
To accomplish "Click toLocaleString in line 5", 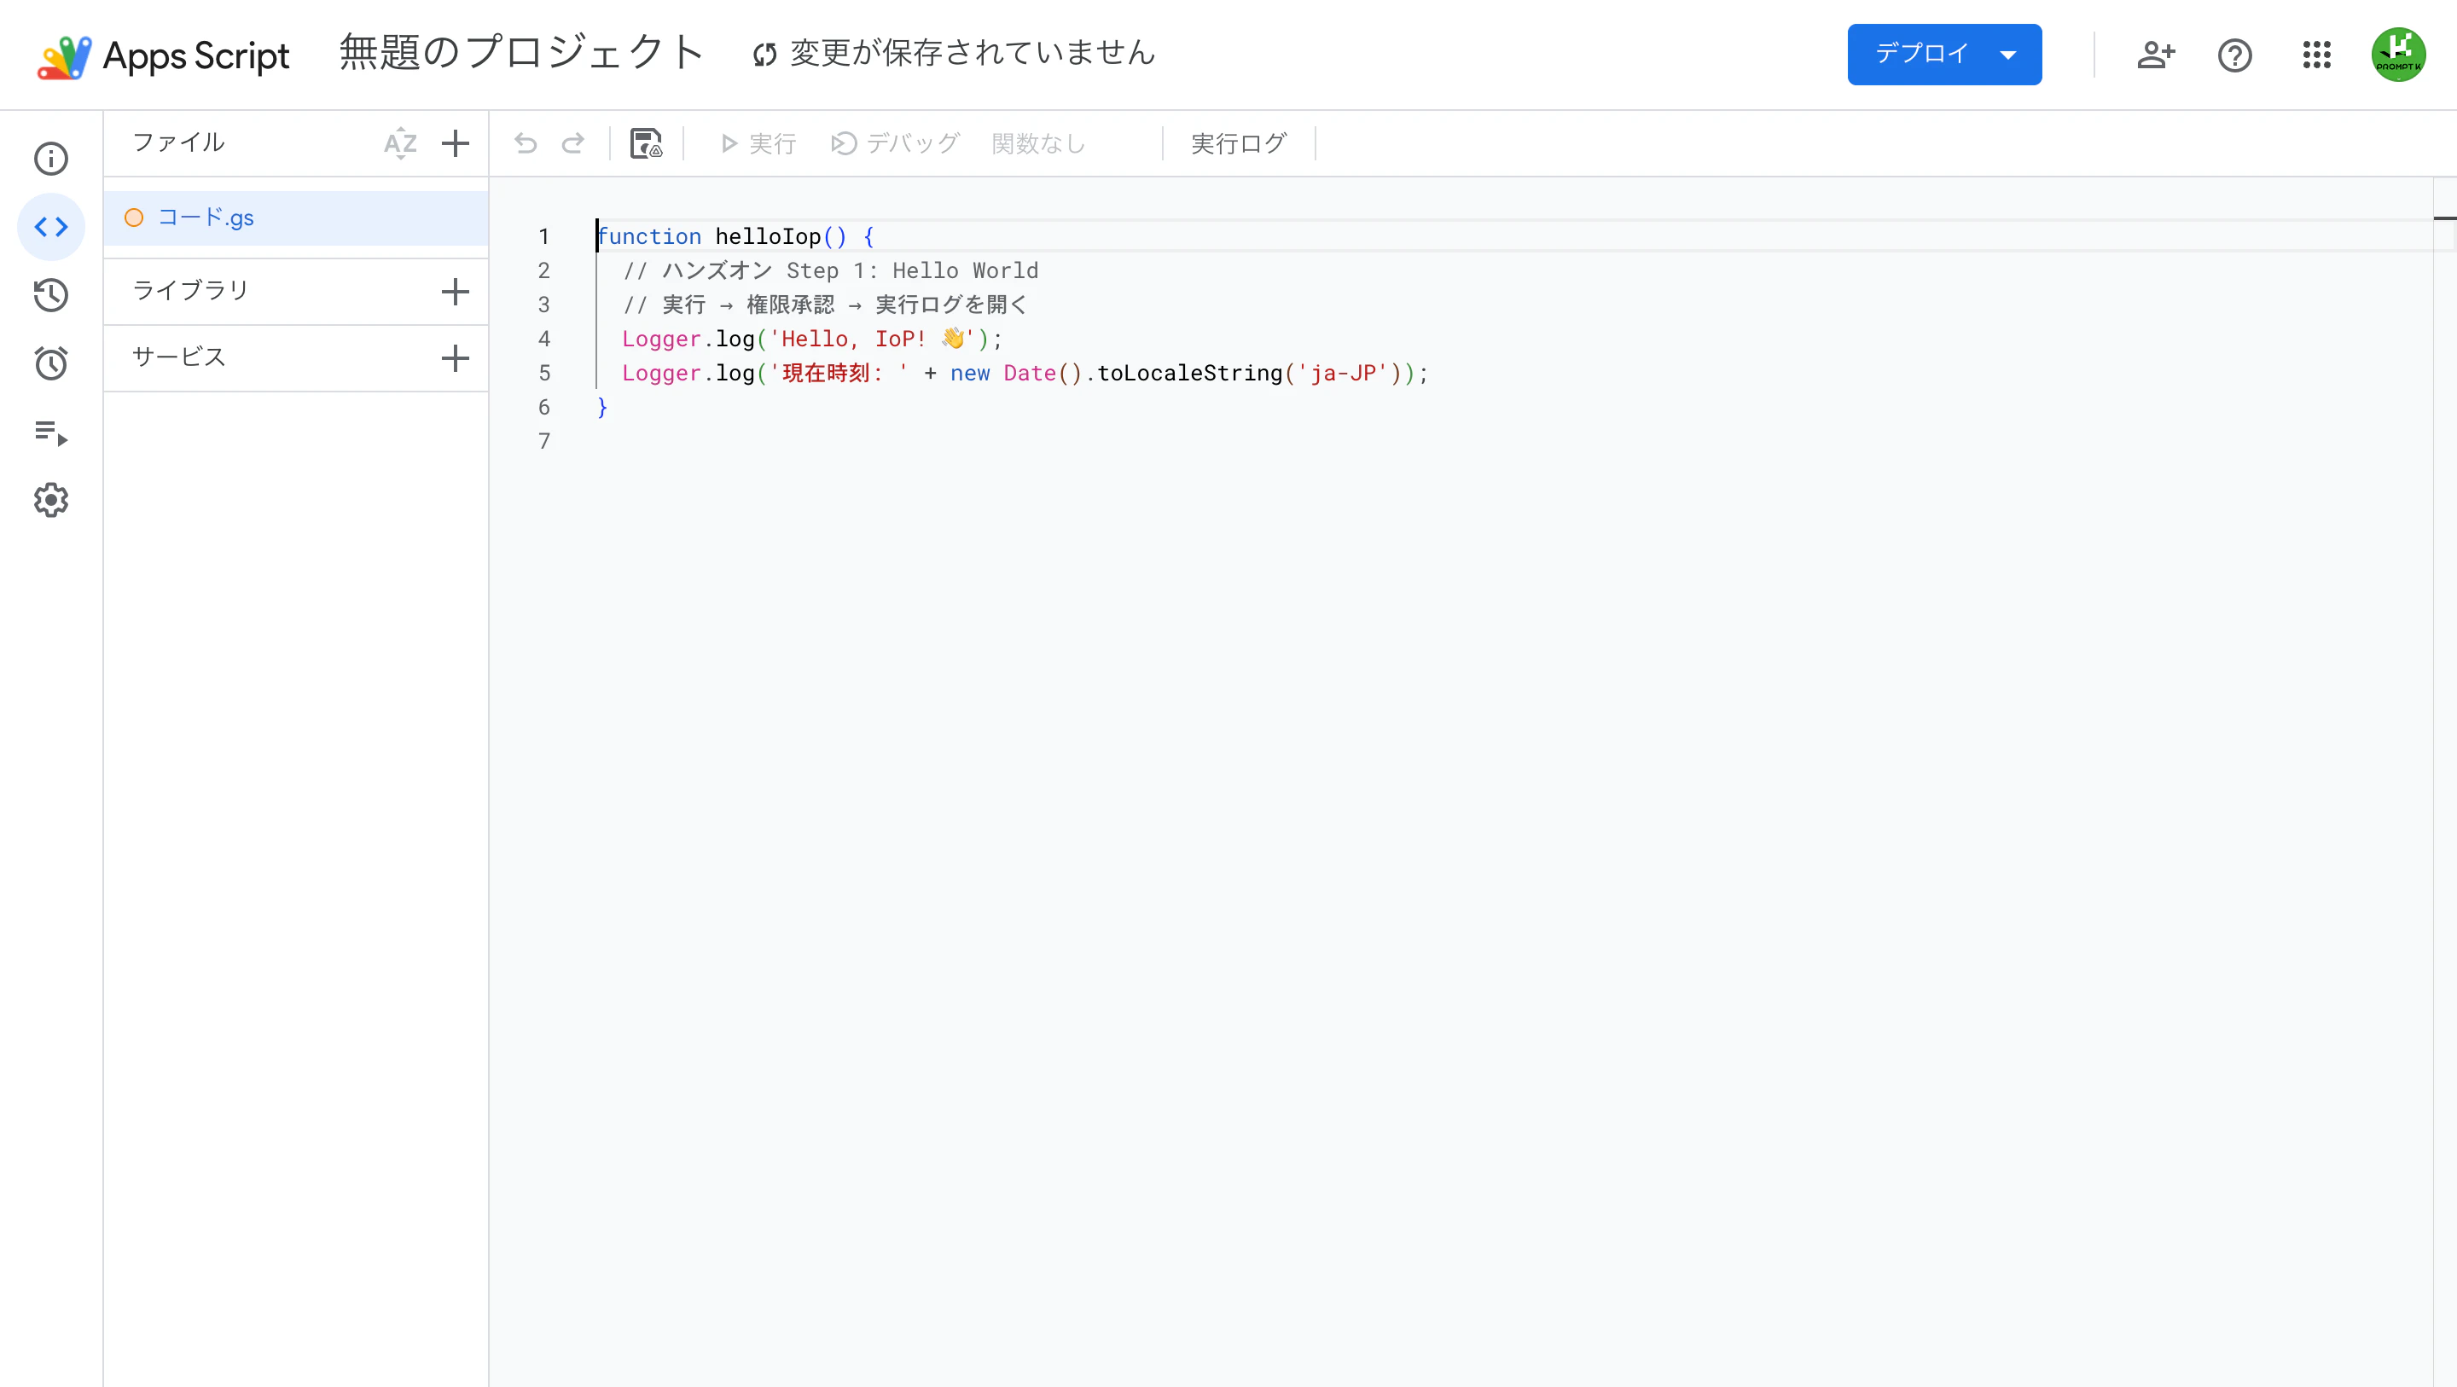I will [1189, 373].
